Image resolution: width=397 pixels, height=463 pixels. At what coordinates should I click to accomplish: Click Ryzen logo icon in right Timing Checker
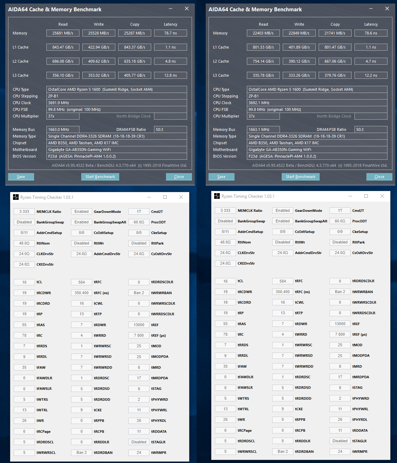(x=217, y=196)
